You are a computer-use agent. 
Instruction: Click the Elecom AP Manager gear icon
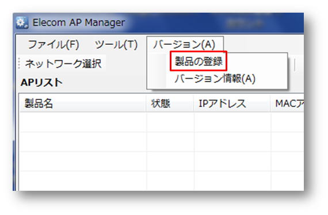pyautogui.click(x=22, y=22)
